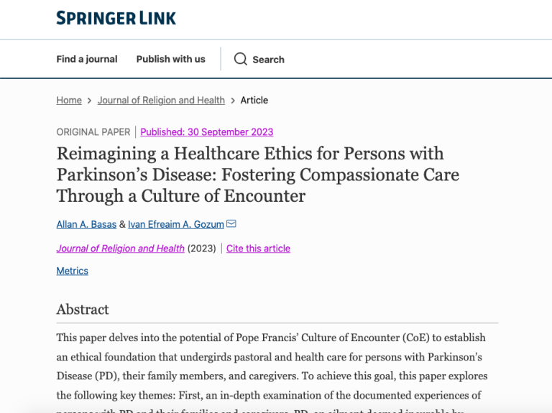Open the corresponding author envelope icon
This screenshot has width=552, height=413.
[x=231, y=223]
